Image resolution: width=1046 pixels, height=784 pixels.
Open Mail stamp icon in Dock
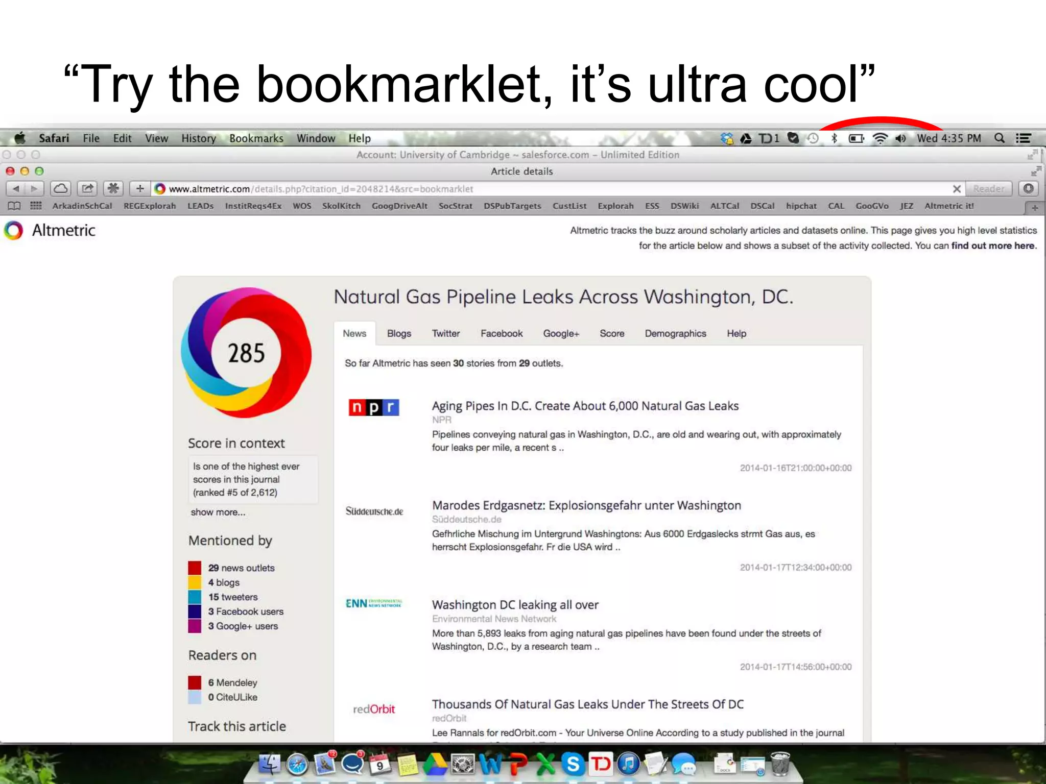[x=325, y=763]
